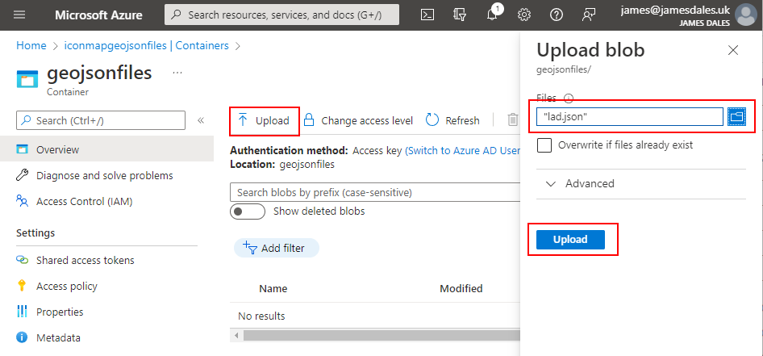Screen dimensions: 763x356
Task: Refresh the container blob list
Action: pyautogui.click(x=452, y=120)
